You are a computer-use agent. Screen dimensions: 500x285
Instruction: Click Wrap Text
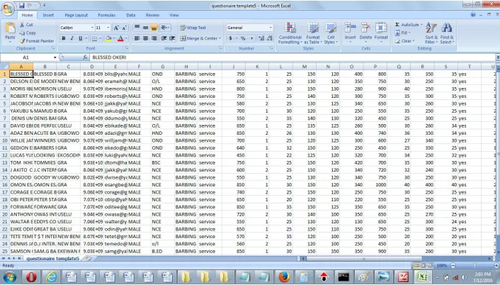point(193,28)
